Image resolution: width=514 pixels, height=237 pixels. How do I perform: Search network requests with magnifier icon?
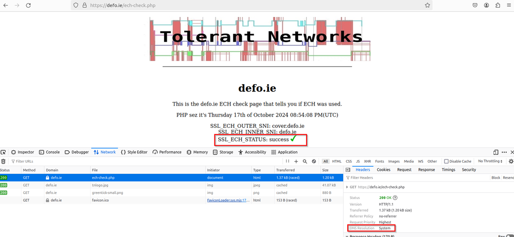305,162
